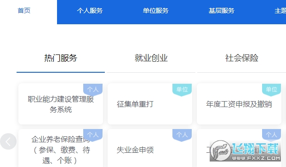Open the 企业养老保险查询 service card
Viewport: 286px width, 167px height.
[61, 148]
